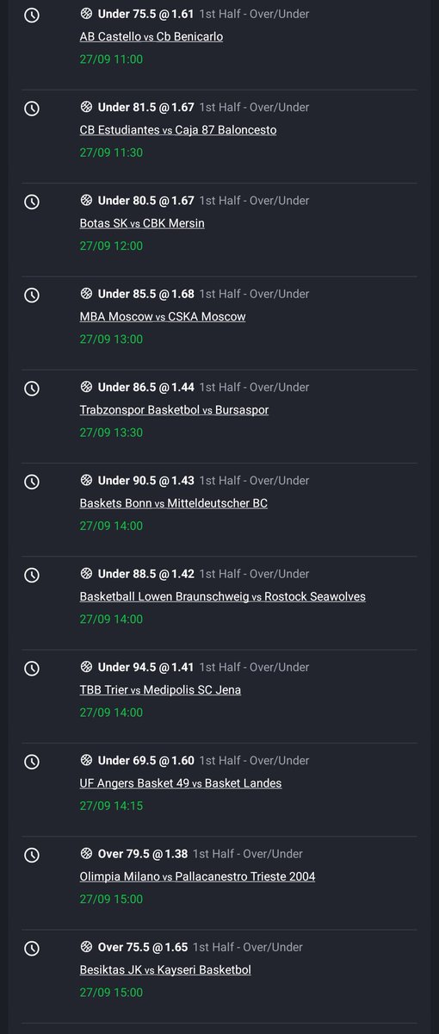Click the basketball icon before Over 79.5
Image resolution: width=439 pixels, height=1034 pixels.
coord(86,854)
